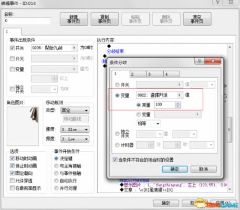Image resolution: width=240 pixels, height=210 pixels.
Task: Open the 速度 3: Slow dropdown
Action: pyautogui.click(x=75, y=130)
